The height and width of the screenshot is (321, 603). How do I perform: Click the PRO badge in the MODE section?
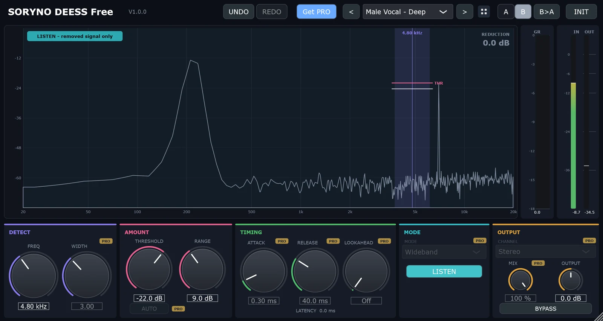[x=480, y=240]
